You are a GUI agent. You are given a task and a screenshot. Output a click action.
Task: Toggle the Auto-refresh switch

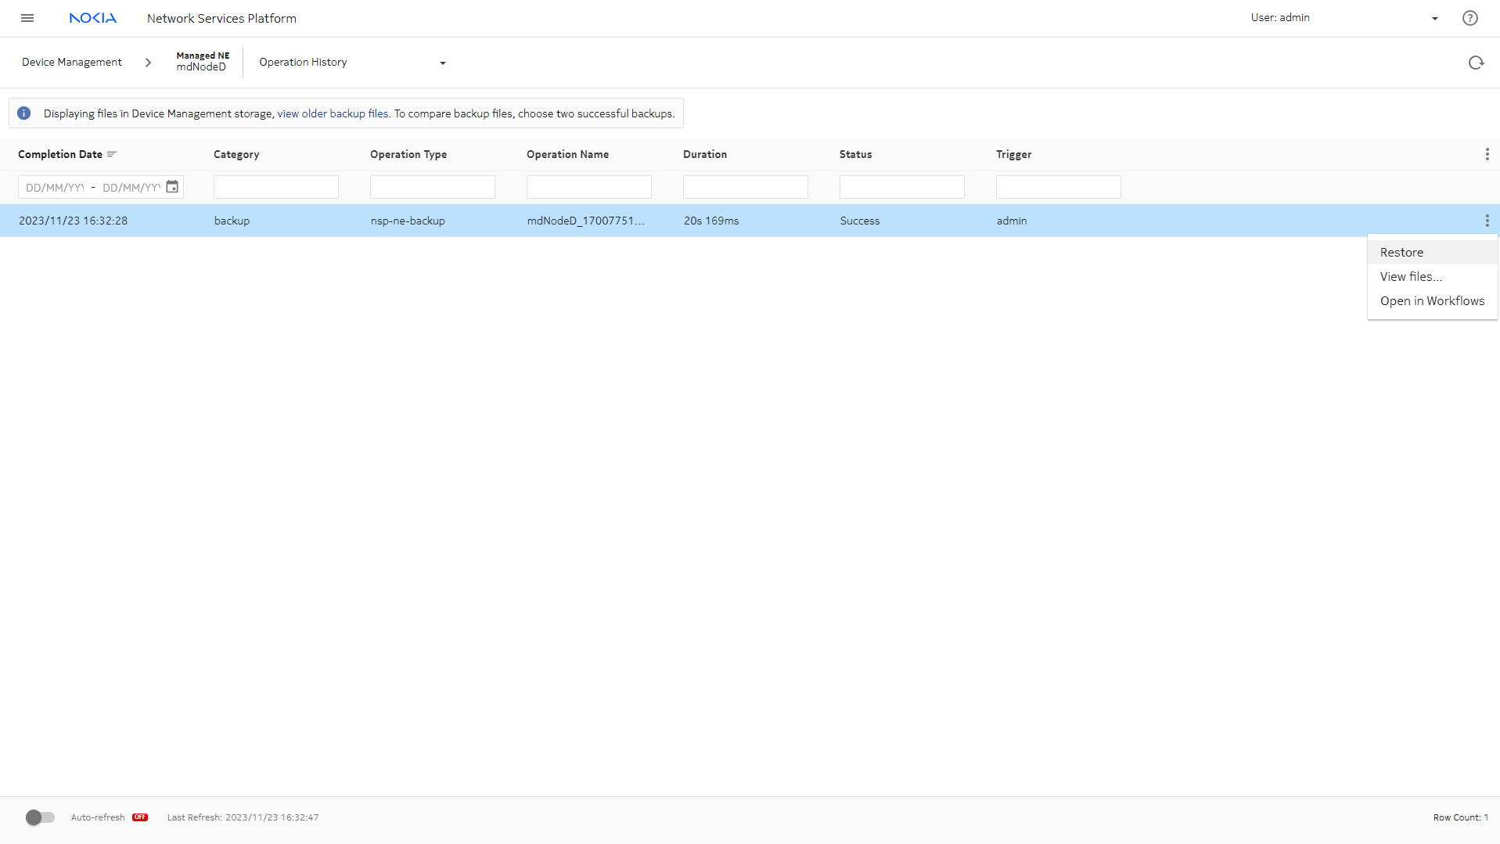click(x=40, y=817)
